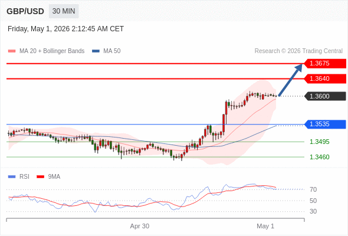348x236 pixels.
Task: Click the 9MA red legend swatch
Action: point(40,177)
